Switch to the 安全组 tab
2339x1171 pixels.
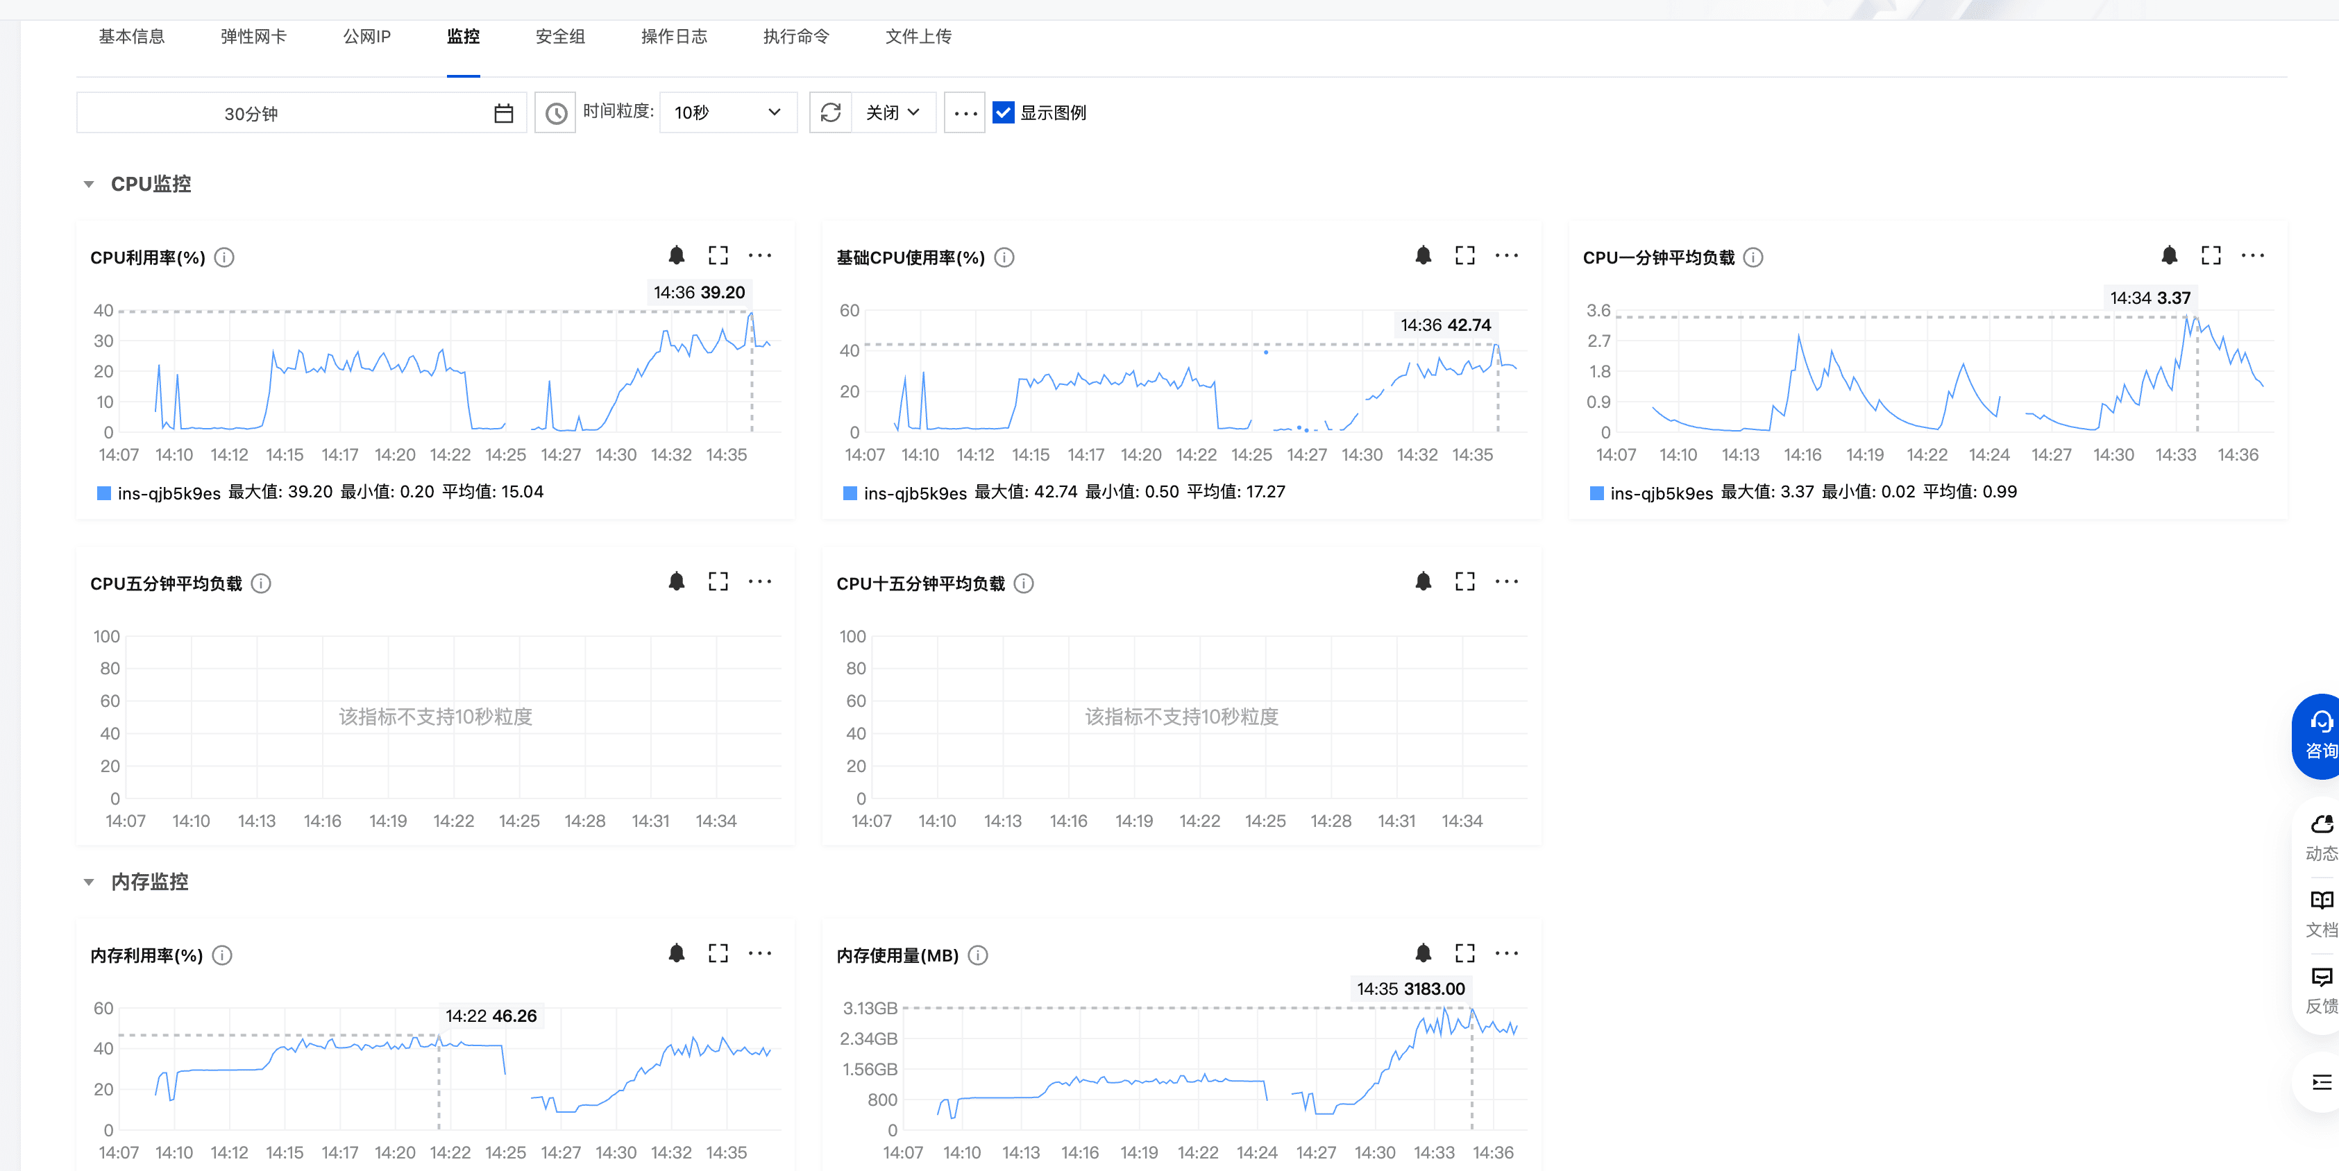click(x=559, y=36)
